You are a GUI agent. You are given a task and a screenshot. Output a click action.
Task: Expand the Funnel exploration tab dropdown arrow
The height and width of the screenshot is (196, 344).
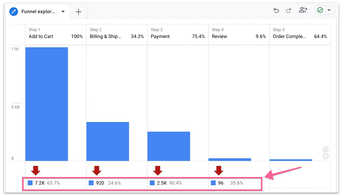coord(63,11)
